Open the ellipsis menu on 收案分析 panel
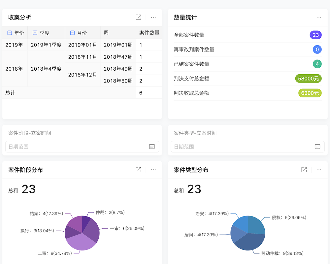Viewport: 330px width, 264px height. click(153, 17)
